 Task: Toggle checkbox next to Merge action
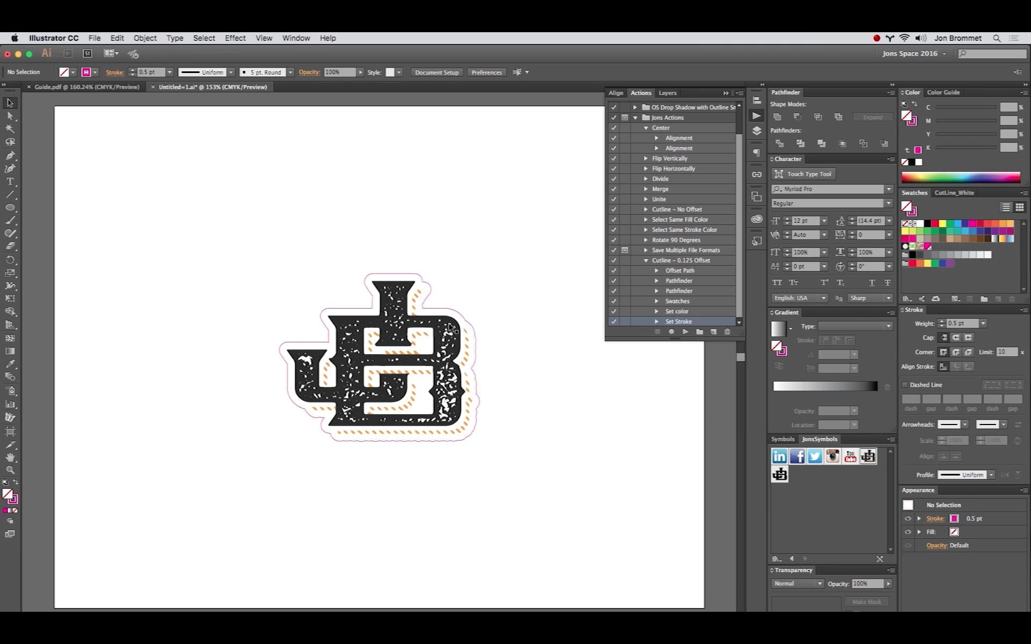[613, 188]
